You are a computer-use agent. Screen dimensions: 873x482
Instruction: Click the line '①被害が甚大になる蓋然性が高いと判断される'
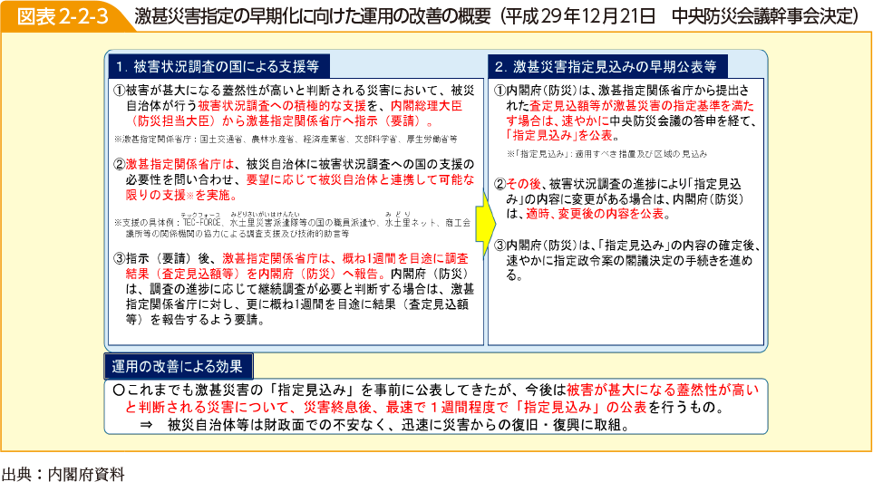[x=294, y=91]
